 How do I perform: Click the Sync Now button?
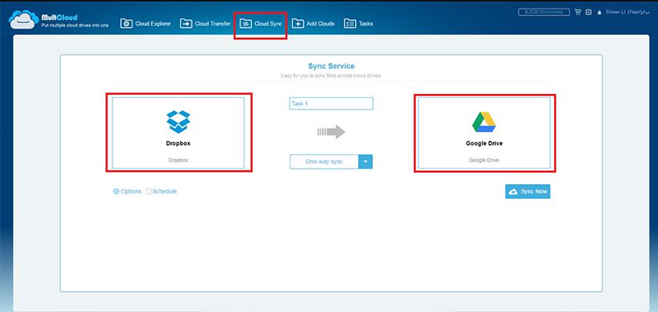(x=528, y=192)
